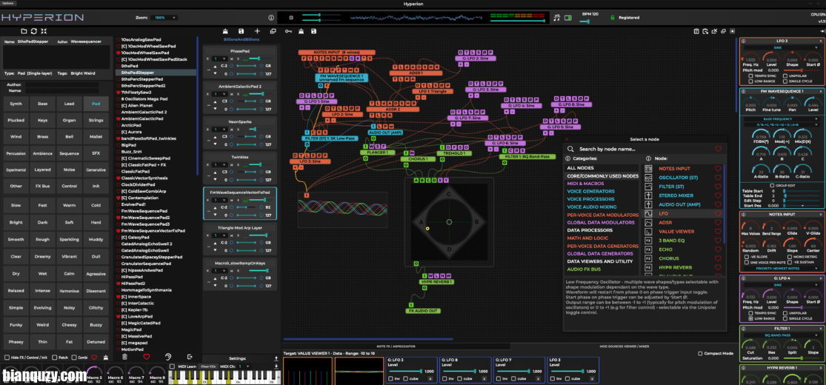Click the save icon above the layers panel
Screen dimensions: 826x385
click(242, 31)
